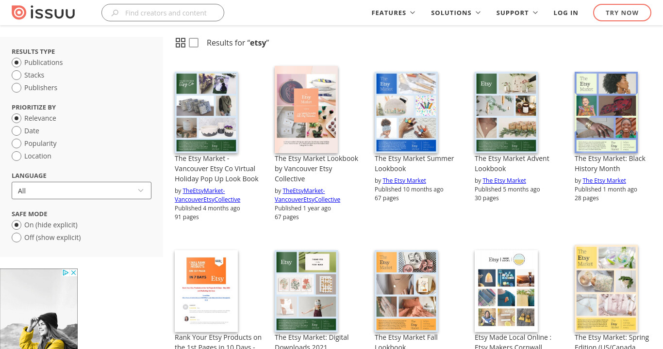Open title Etsy Market Lookbook by Vancouver Etsy Collective
This screenshot has width=663, height=349.
(x=316, y=169)
